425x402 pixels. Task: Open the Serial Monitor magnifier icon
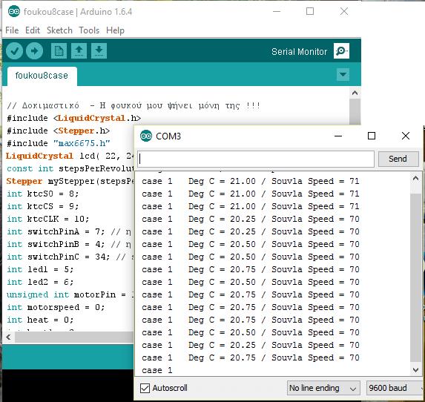click(x=341, y=50)
